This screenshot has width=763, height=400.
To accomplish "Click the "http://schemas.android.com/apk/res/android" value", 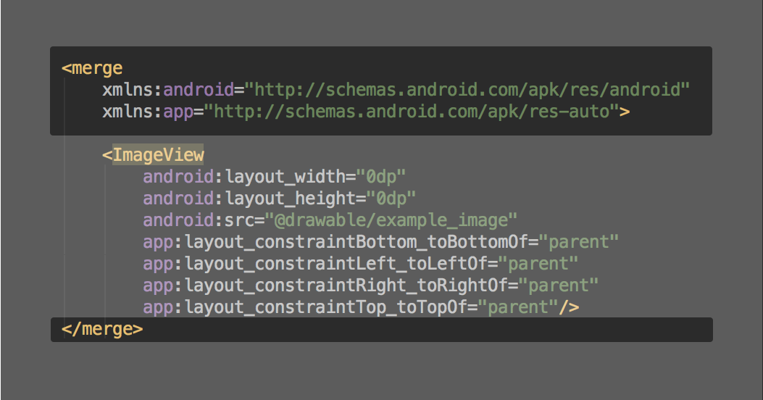I will point(467,90).
